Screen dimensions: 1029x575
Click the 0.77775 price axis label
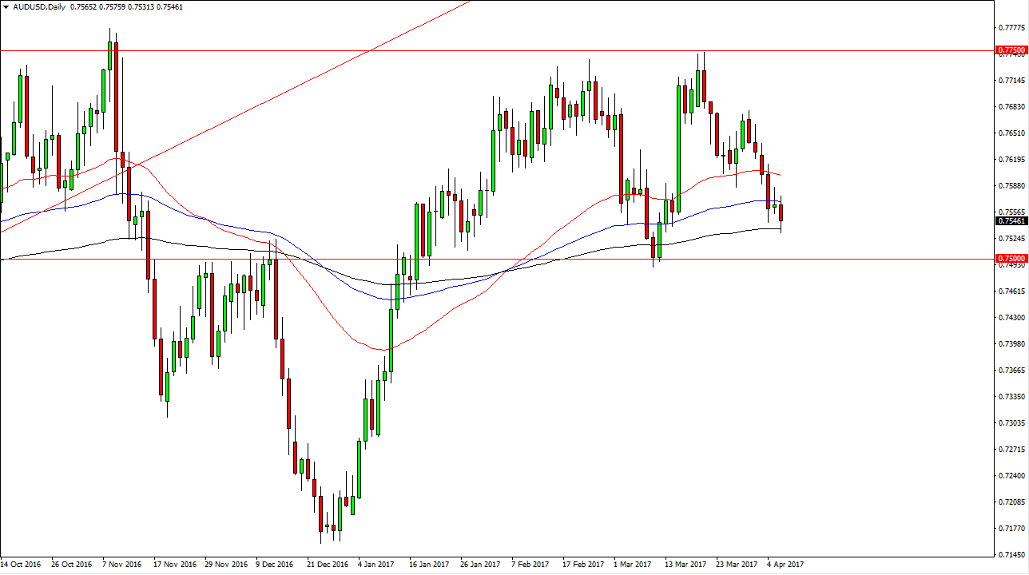[x=1008, y=27]
